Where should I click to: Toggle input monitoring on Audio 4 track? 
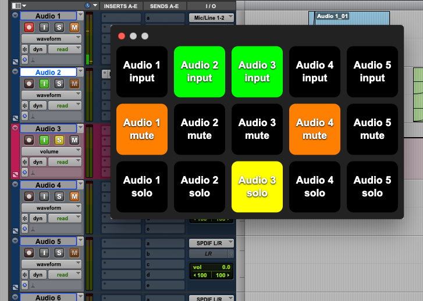pyautogui.click(x=44, y=196)
